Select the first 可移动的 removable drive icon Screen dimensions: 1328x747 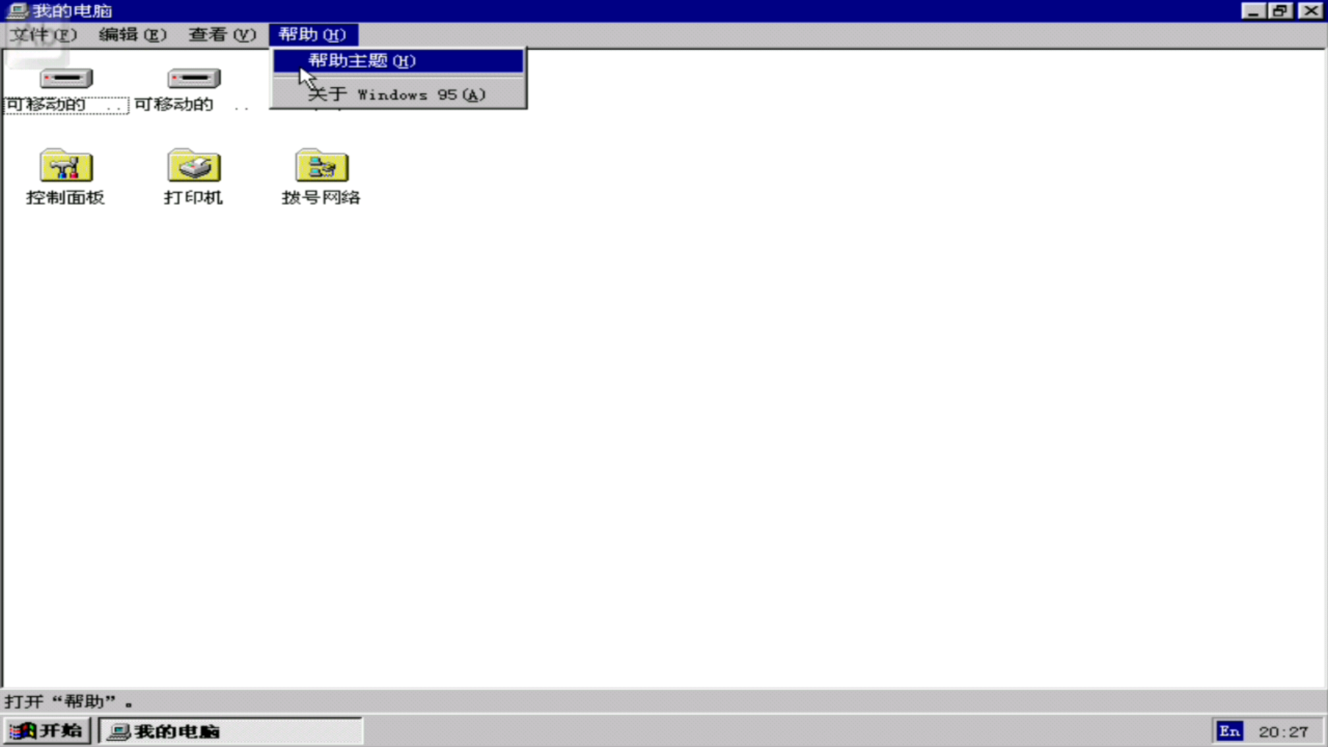tap(66, 78)
